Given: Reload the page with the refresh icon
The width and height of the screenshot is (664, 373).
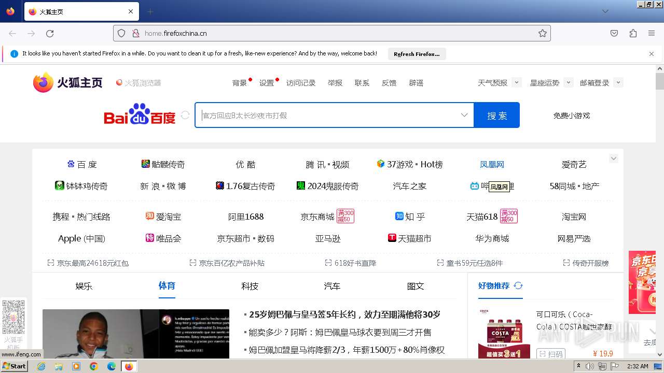Looking at the screenshot, I should pyautogui.click(x=50, y=33).
